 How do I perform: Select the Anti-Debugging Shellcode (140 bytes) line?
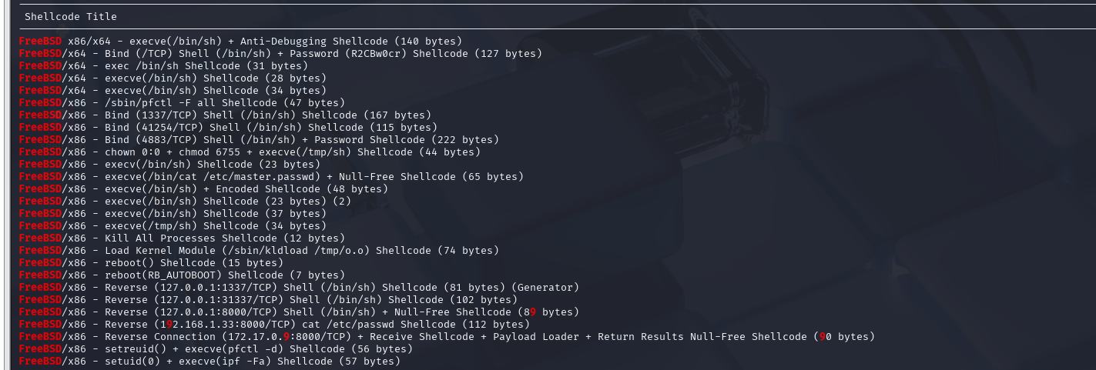(240, 41)
